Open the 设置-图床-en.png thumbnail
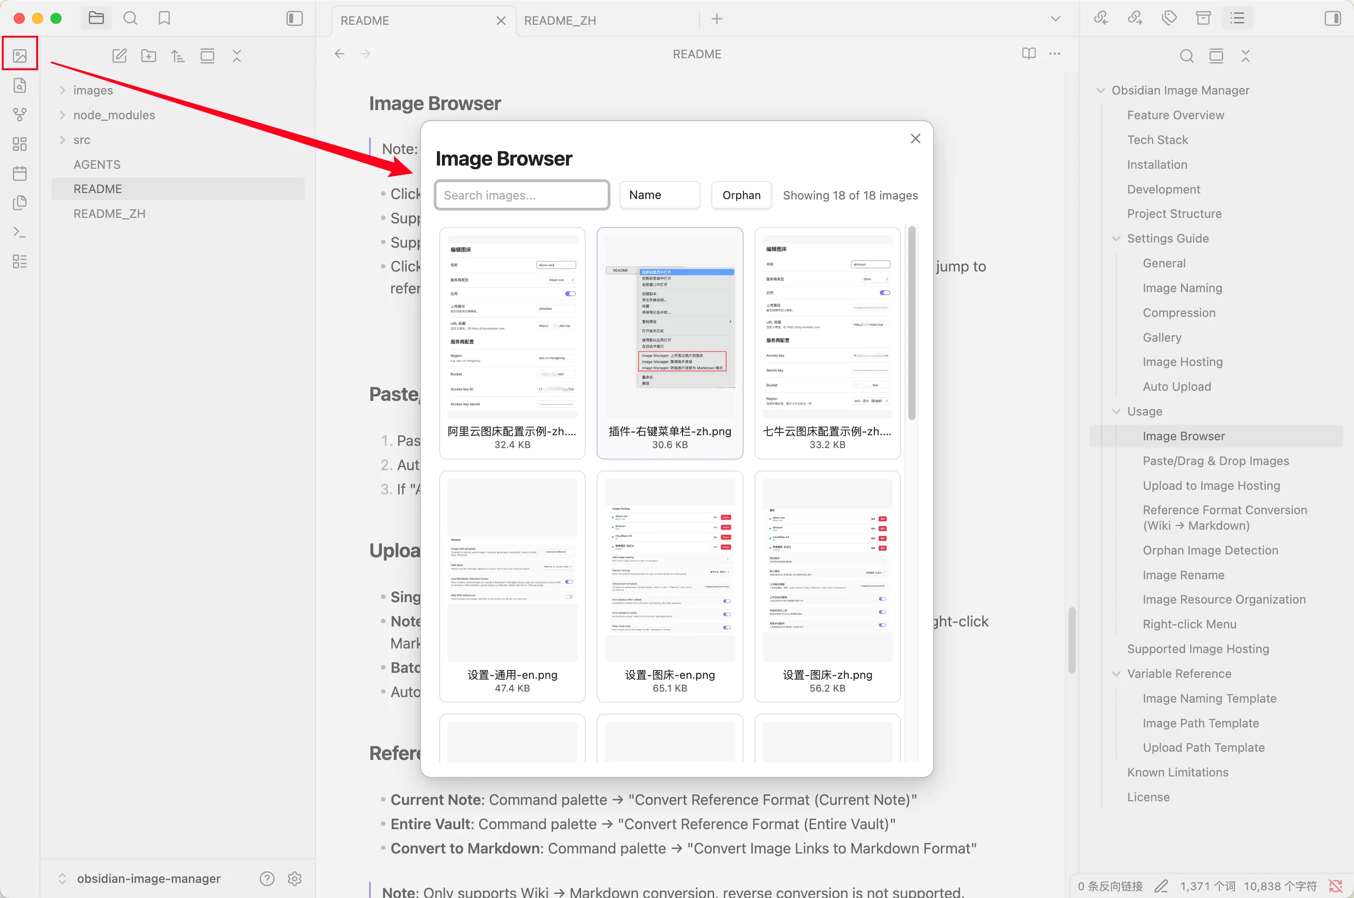 (x=670, y=587)
